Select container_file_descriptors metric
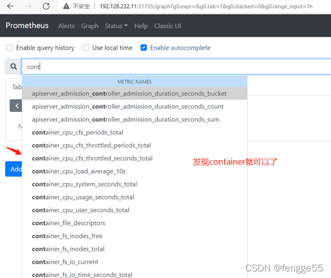Viewport: 331px width, 278px height. pos(135,223)
